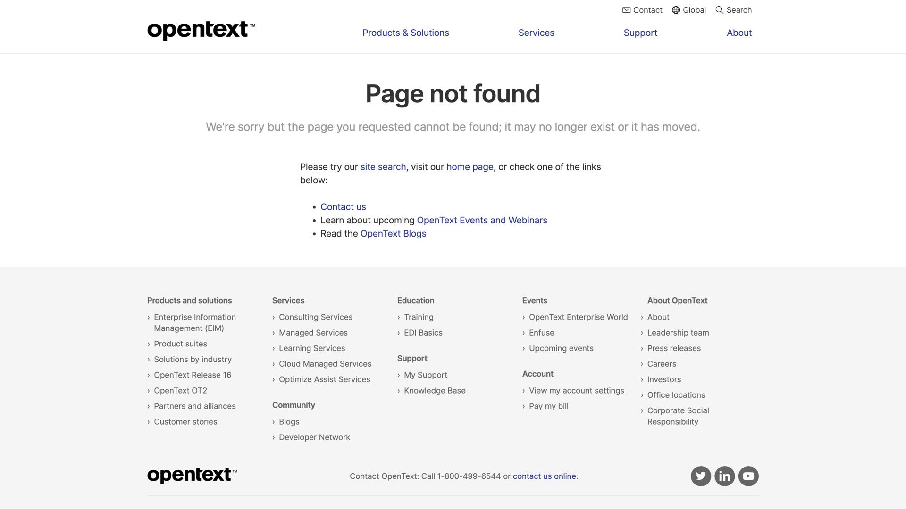Open the Knowledge Base footer link
Screen dimensions: 906x509
pos(435,390)
